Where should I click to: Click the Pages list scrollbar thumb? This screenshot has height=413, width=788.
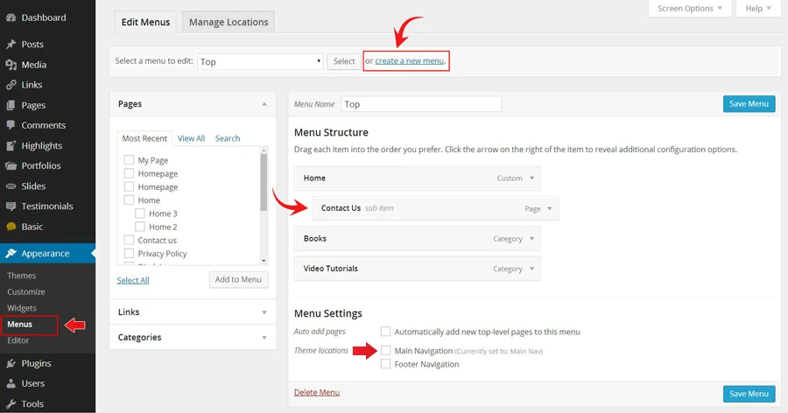(x=264, y=182)
